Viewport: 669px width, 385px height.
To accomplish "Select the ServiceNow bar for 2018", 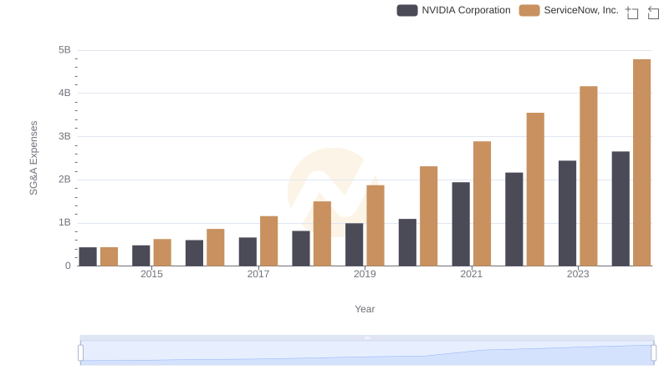I will 322,234.
